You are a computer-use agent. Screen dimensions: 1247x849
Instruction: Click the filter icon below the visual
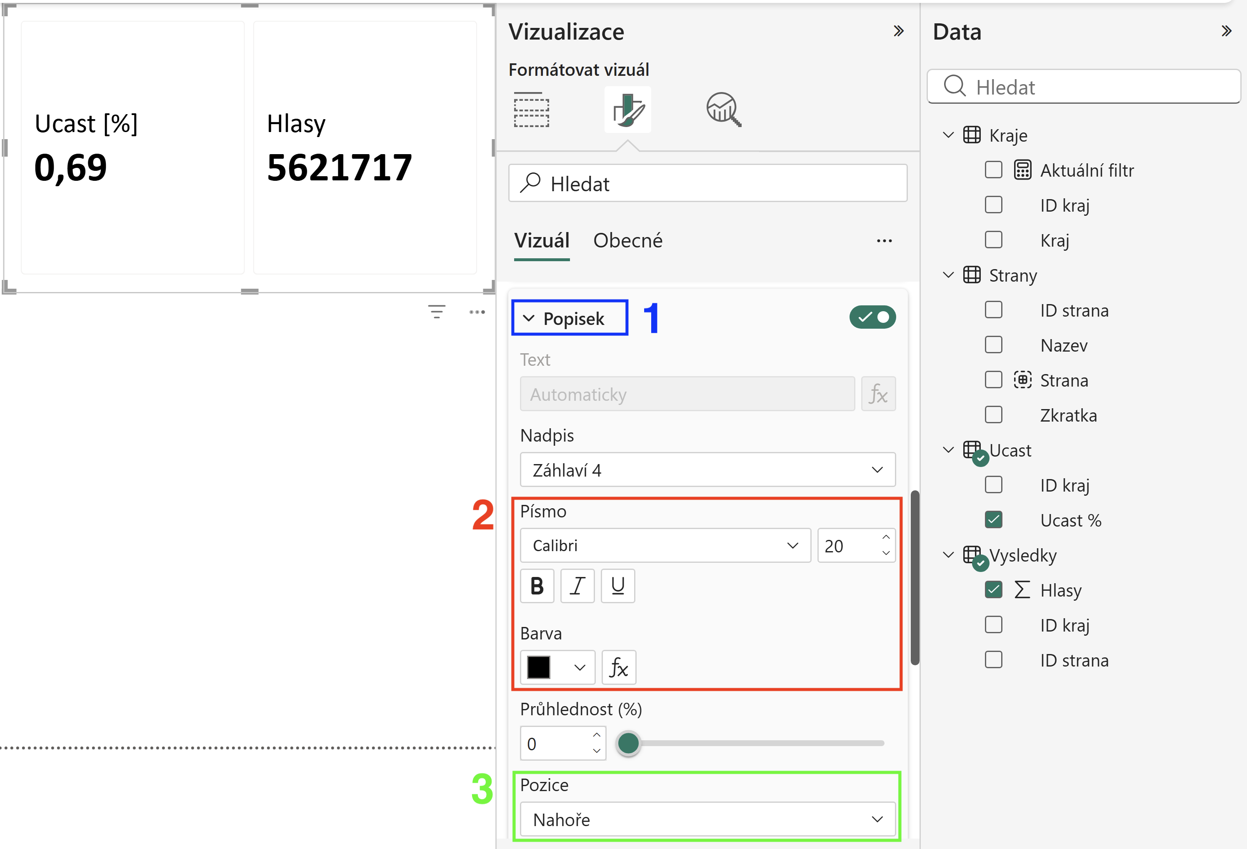437,312
